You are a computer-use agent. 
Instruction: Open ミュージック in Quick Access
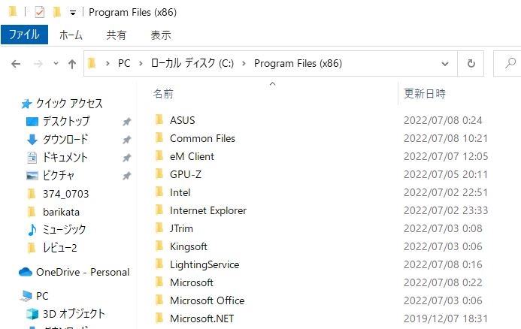[63, 229]
